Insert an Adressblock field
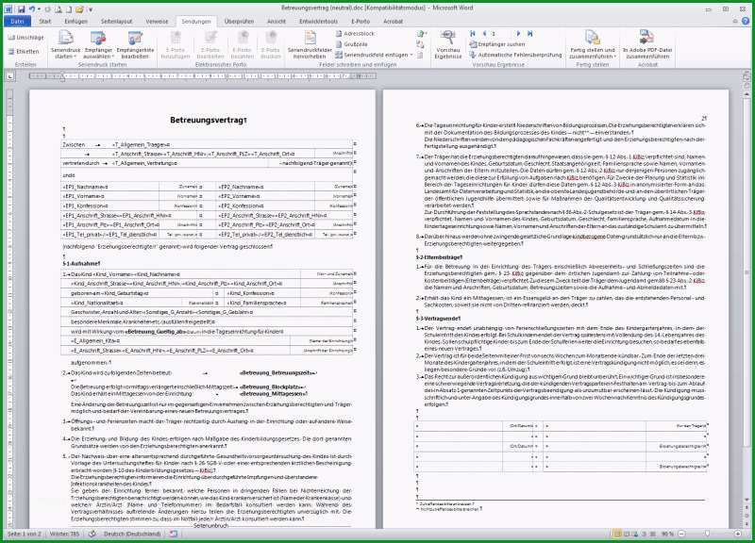 355,34
